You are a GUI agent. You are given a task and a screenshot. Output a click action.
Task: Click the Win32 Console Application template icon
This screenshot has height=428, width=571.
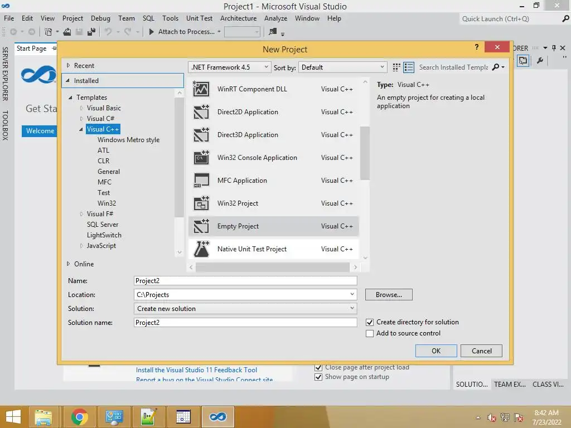(x=201, y=158)
